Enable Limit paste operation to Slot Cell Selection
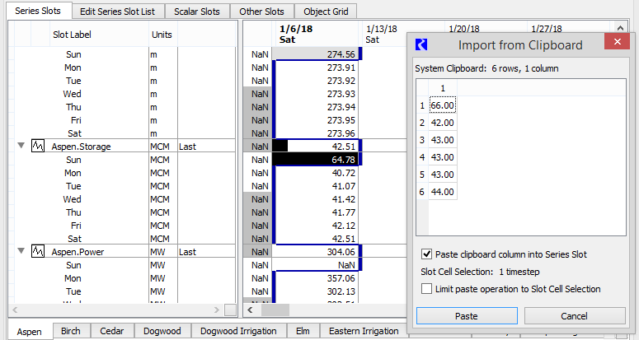Image resolution: width=639 pixels, height=340 pixels. click(x=426, y=289)
